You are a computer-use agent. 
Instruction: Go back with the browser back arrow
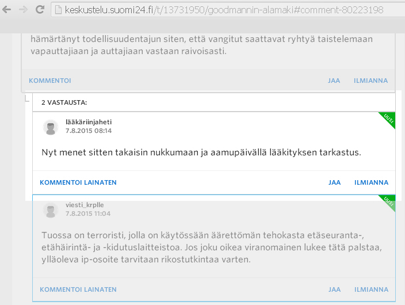[7, 10]
